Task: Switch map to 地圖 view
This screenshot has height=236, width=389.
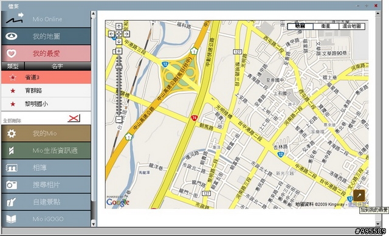Action: (300, 26)
